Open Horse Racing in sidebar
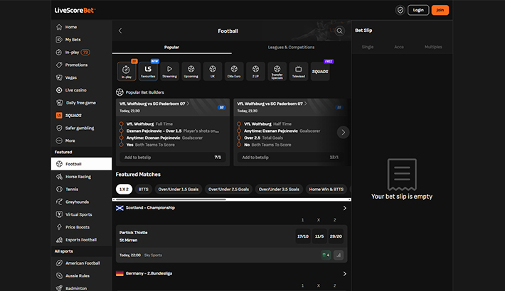 point(81,177)
